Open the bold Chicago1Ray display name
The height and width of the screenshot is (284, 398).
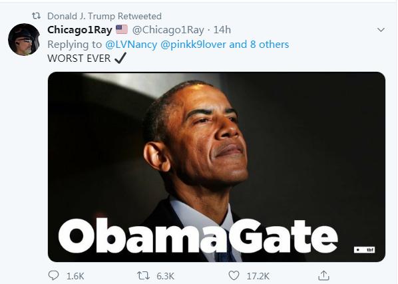(x=80, y=30)
